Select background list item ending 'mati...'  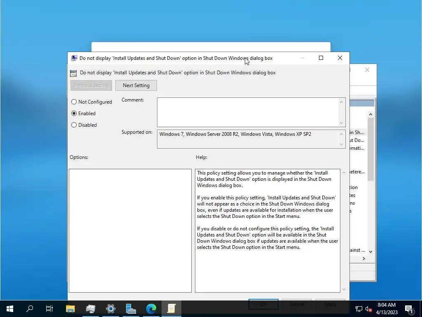tap(357, 148)
